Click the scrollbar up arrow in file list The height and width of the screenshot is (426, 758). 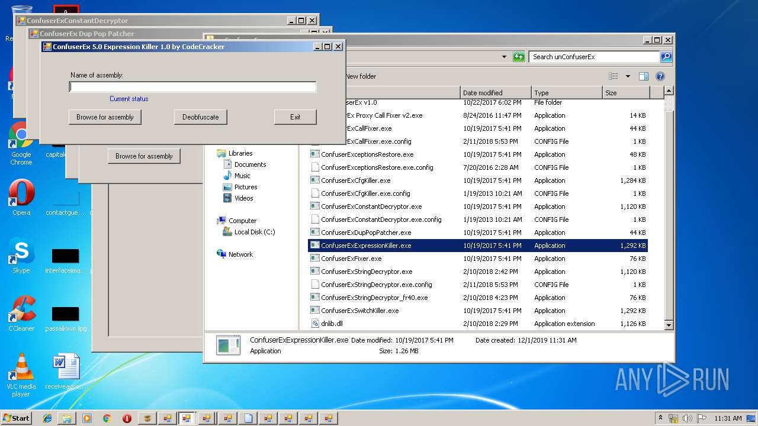click(x=669, y=91)
